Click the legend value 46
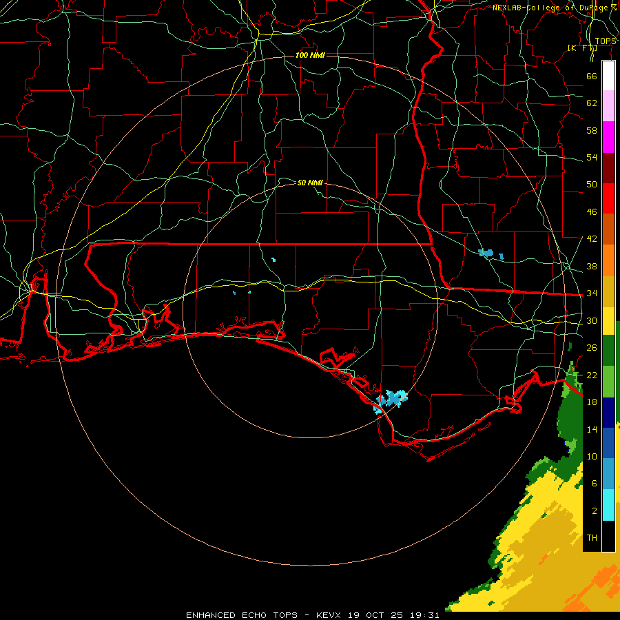Image resolution: width=620 pixels, height=620 pixels. [x=592, y=212]
